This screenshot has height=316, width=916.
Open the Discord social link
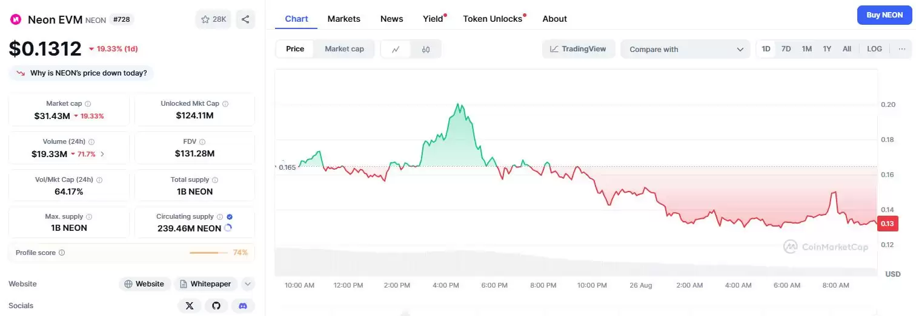click(x=243, y=306)
